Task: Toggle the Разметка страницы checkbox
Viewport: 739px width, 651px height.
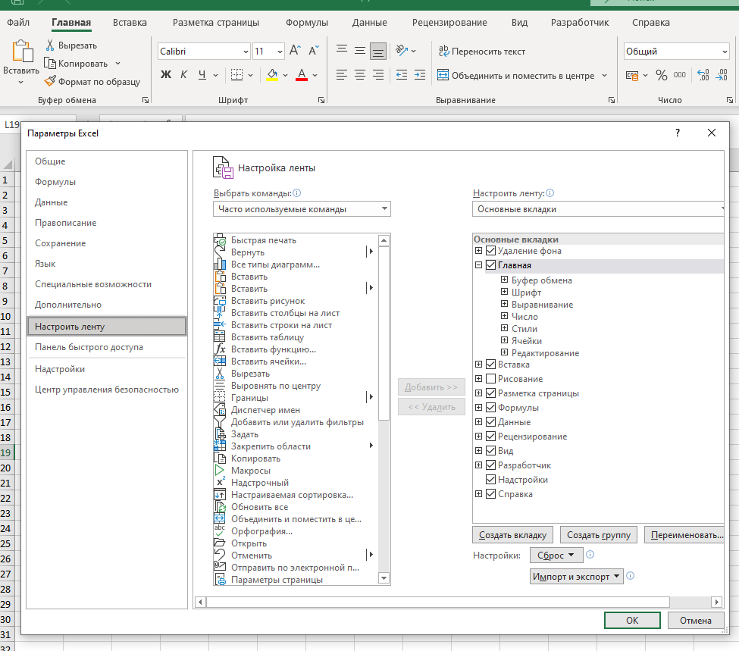Action: (x=490, y=393)
